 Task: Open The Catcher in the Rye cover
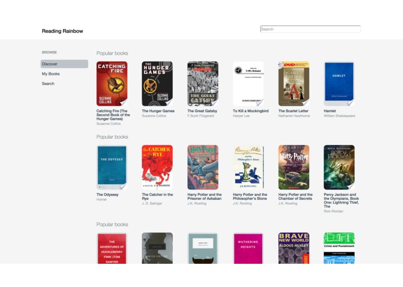(x=157, y=167)
